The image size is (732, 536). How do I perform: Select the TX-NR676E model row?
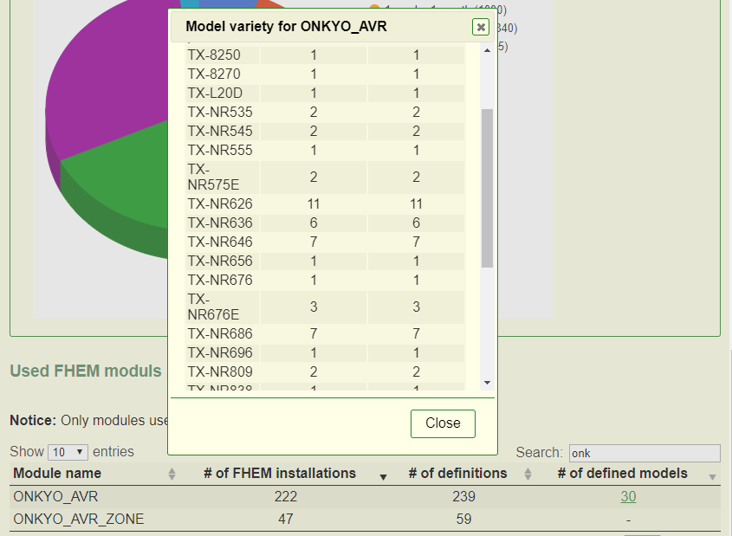coord(325,307)
